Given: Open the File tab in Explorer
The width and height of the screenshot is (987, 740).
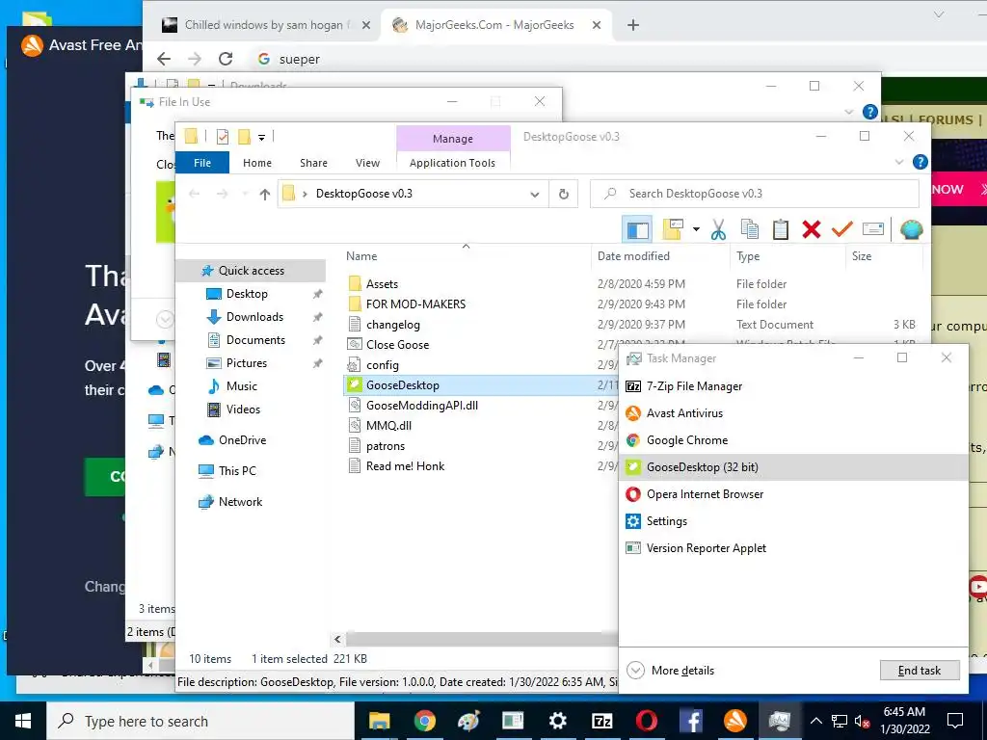Looking at the screenshot, I should [202, 163].
